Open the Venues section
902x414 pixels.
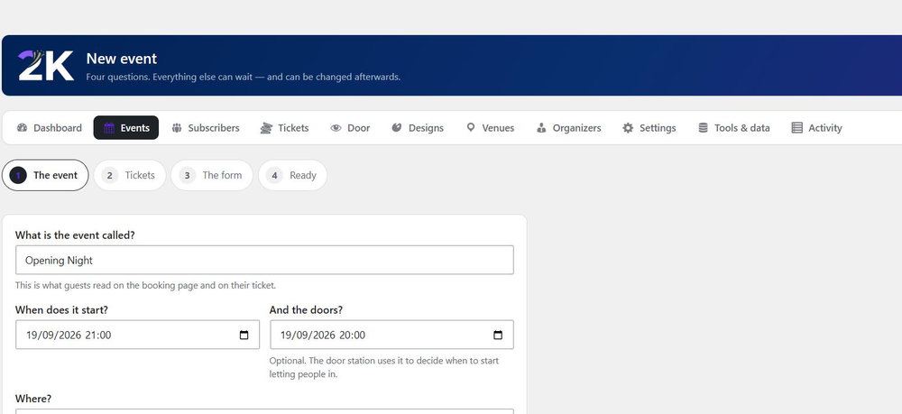click(490, 128)
